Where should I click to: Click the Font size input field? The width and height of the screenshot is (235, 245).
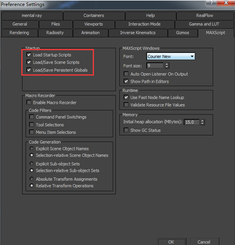pyautogui.click(x=155, y=66)
